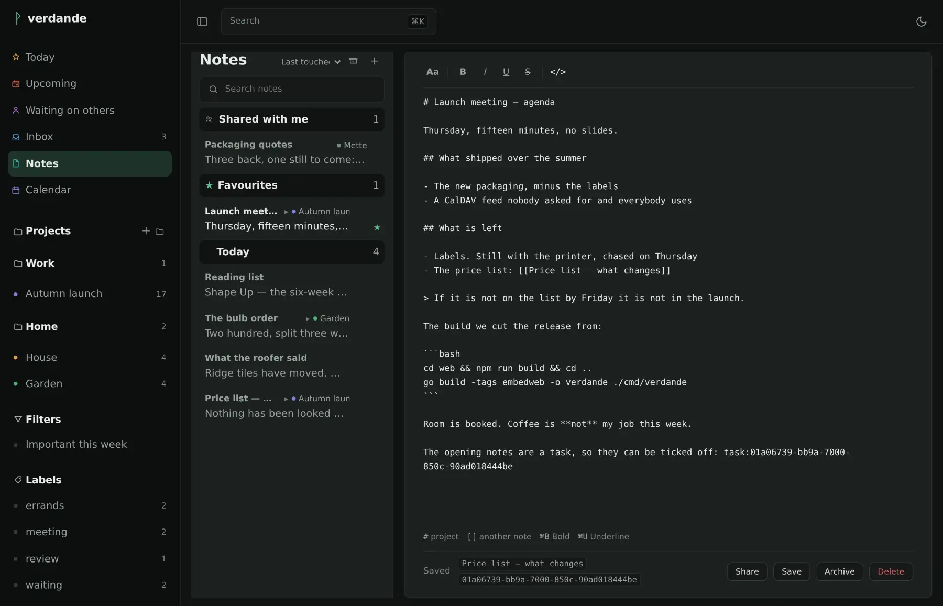Toggle strikethrough formatting in editor toolbar
The width and height of the screenshot is (943, 606).
pyautogui.click(x=528, y=72)
